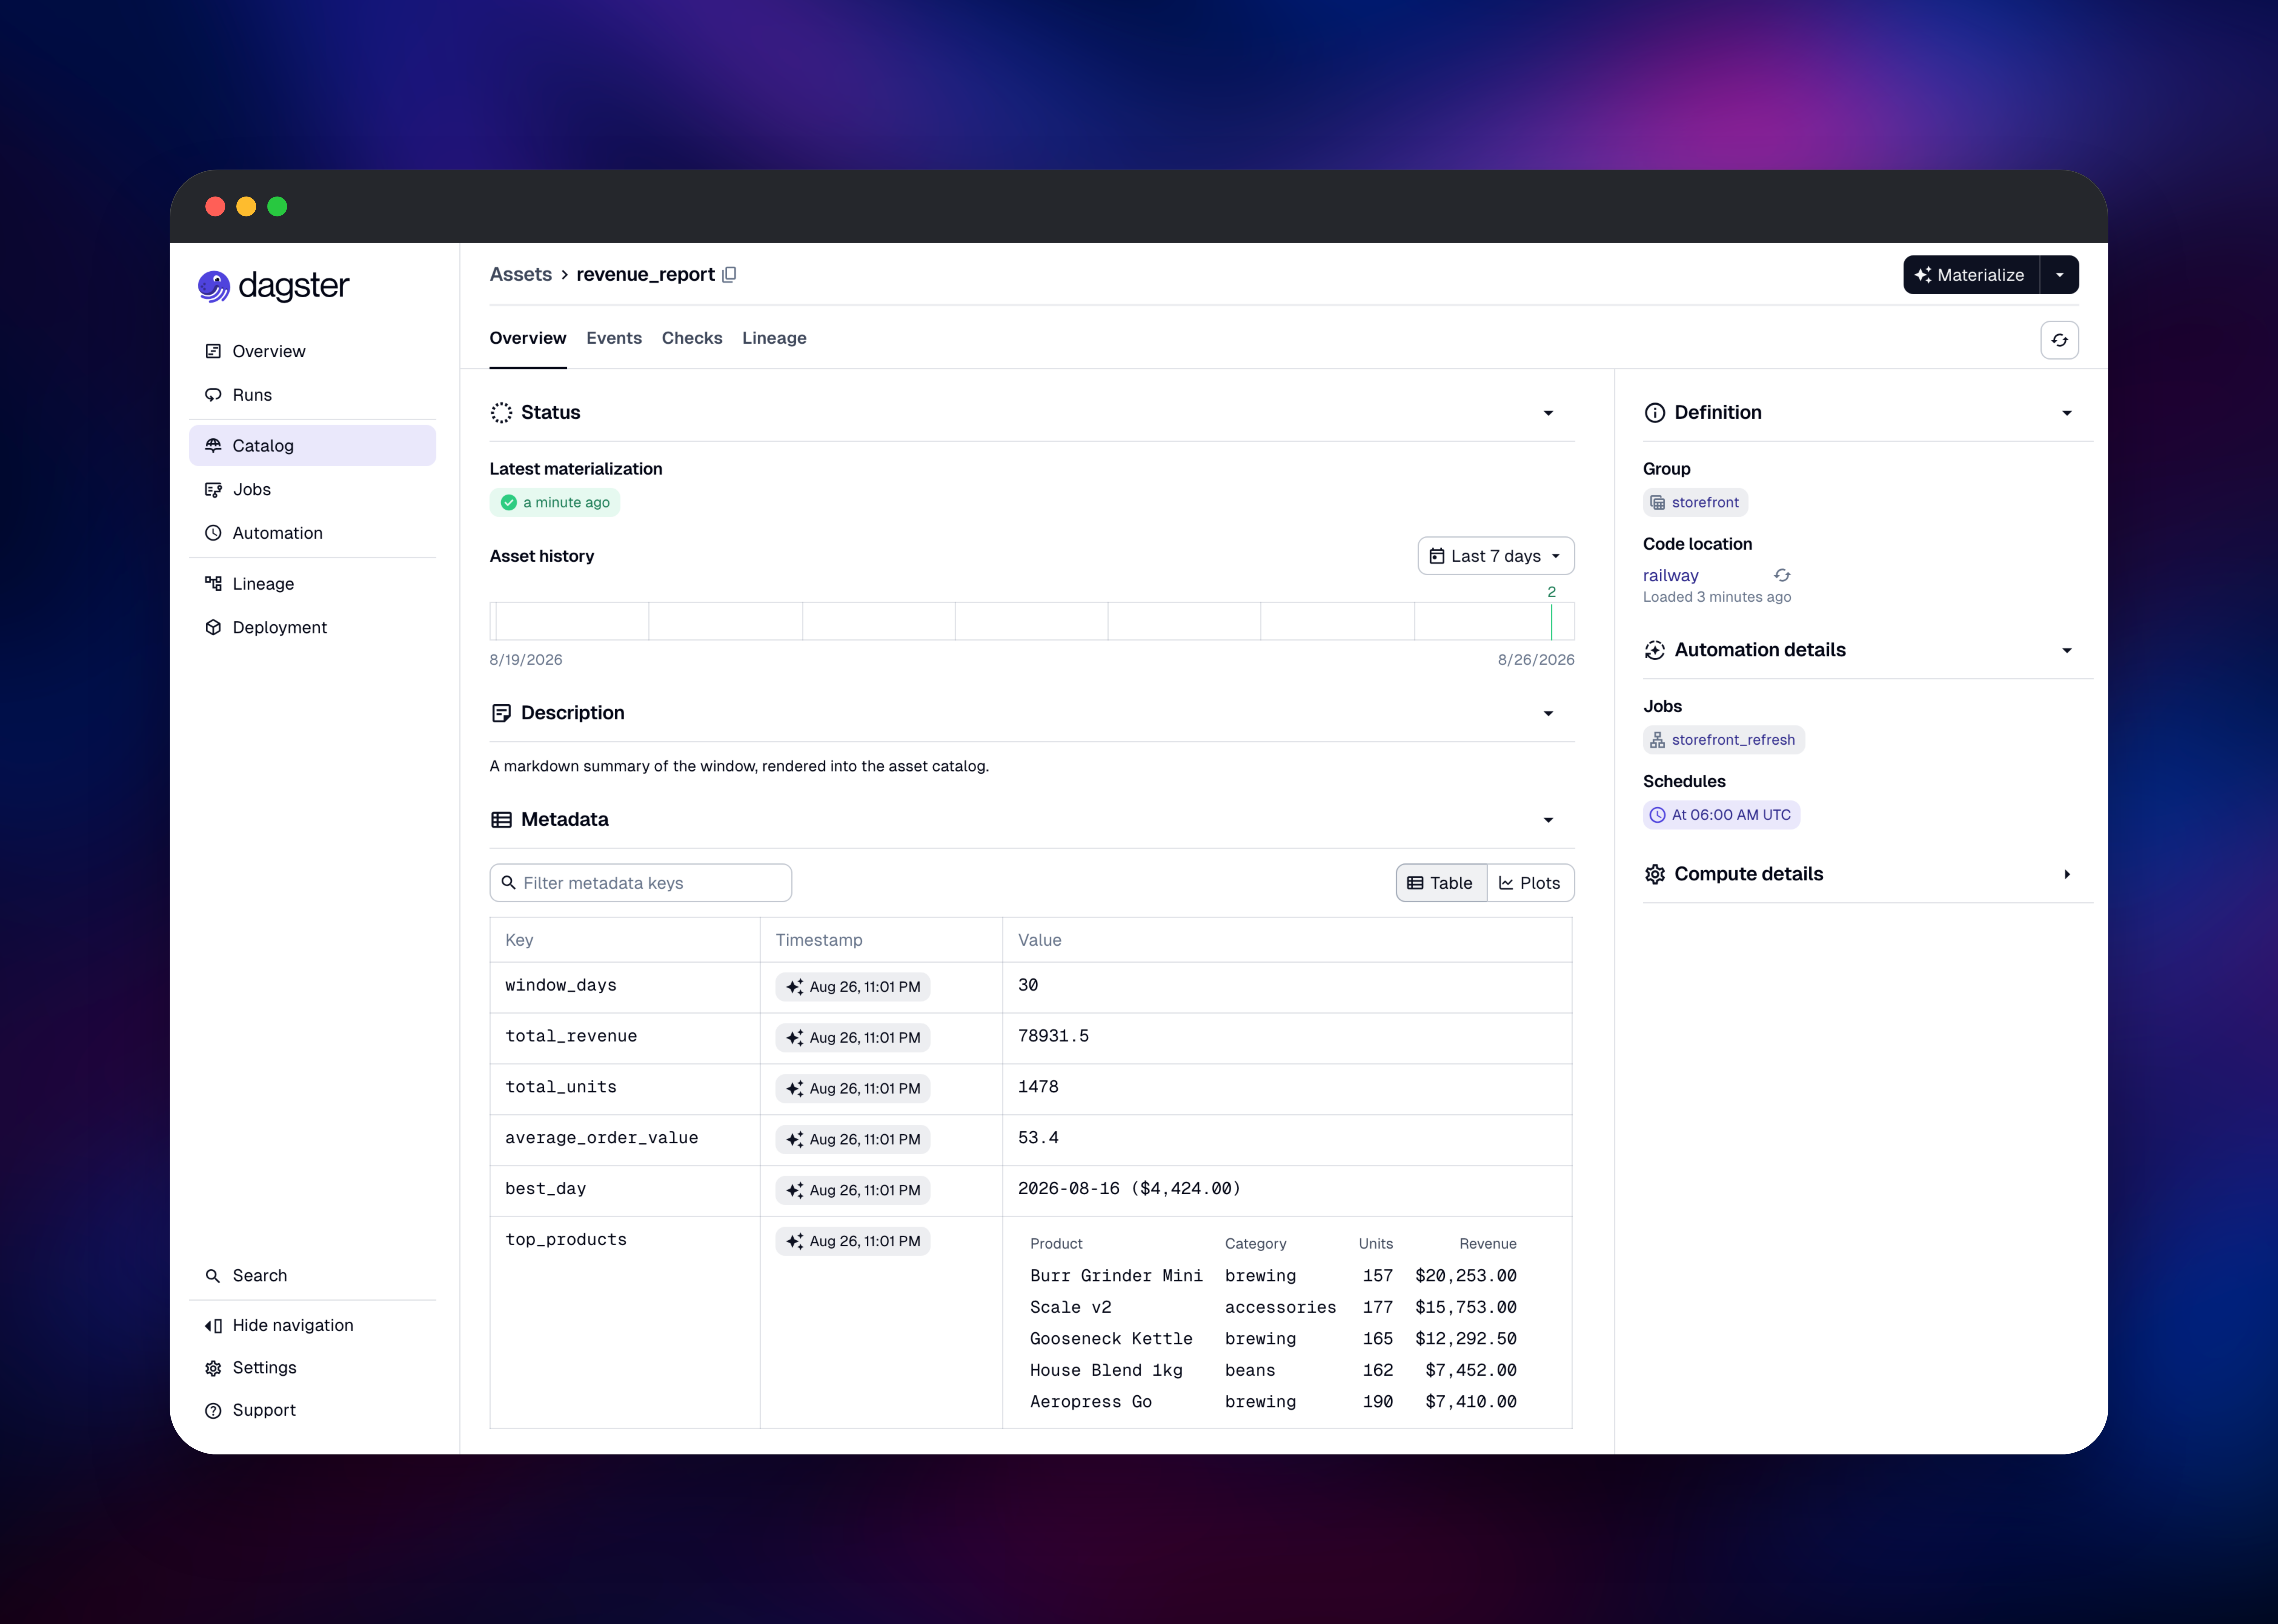Click the Definition info icon
Viewport: 2278px width, 1624px height.
point(1655,413)
